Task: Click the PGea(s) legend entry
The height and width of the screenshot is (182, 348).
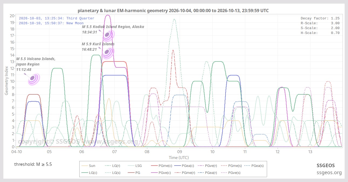Action: coord(254,166)
